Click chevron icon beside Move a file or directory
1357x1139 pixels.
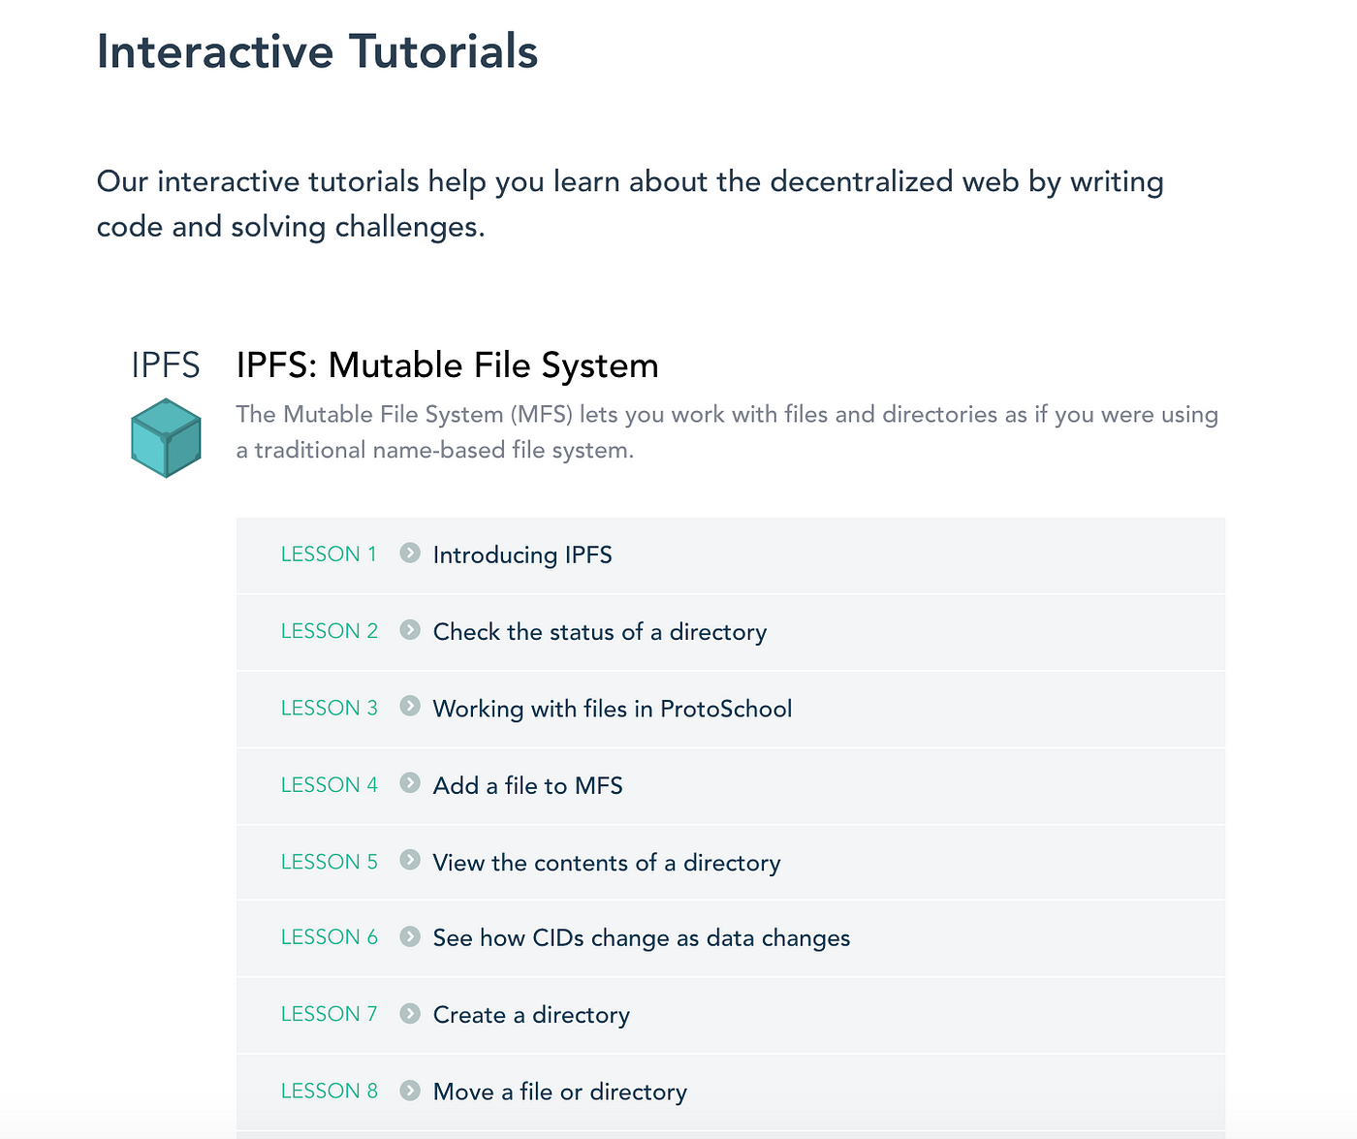[410, 1091]
